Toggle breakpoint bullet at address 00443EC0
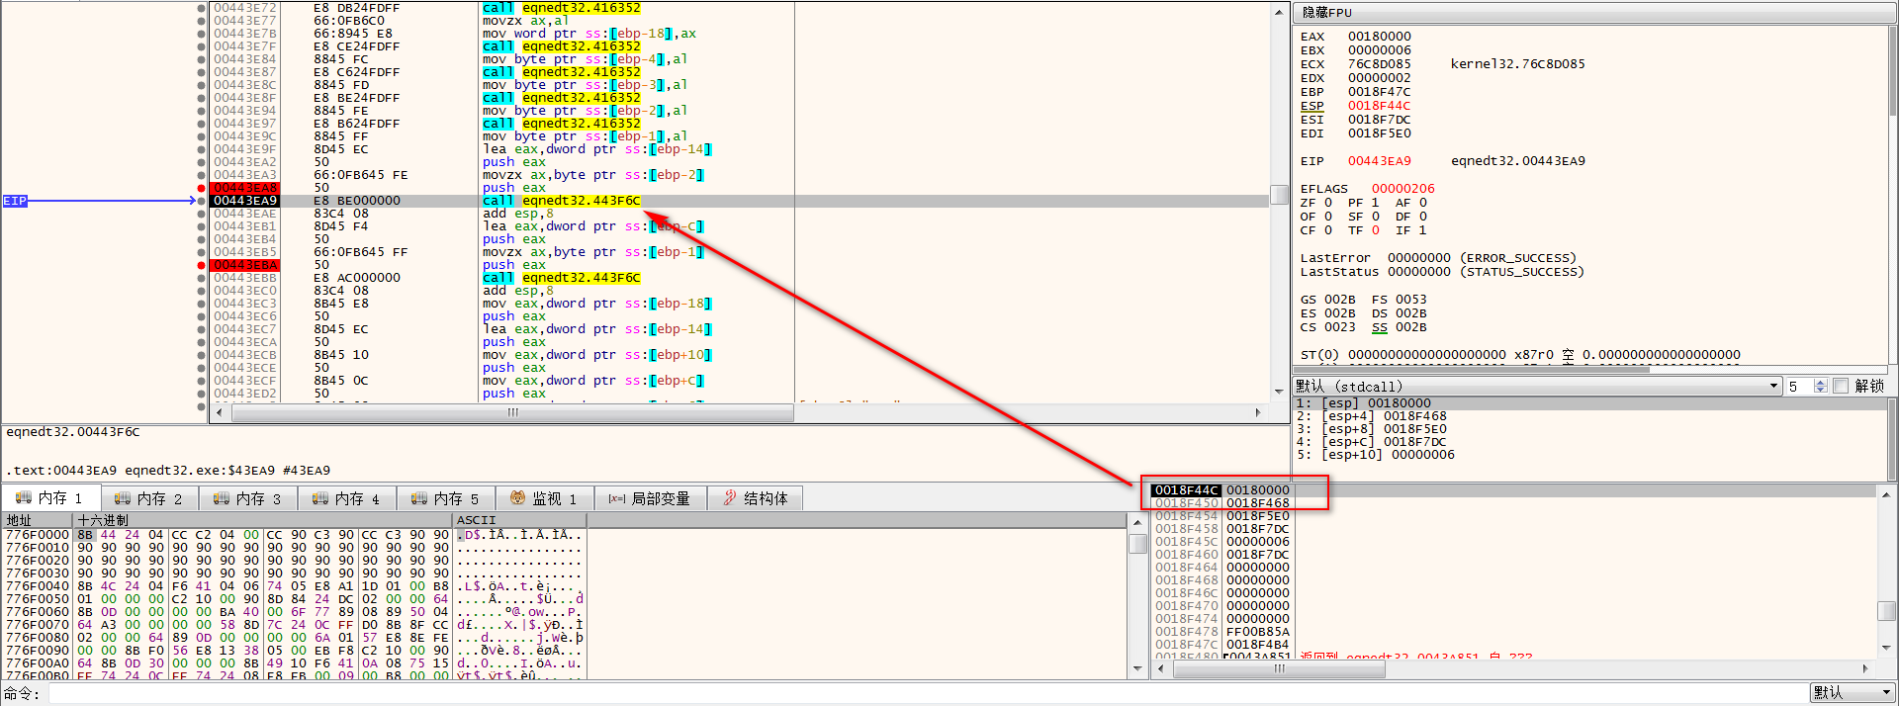 (x=202, y=291)
